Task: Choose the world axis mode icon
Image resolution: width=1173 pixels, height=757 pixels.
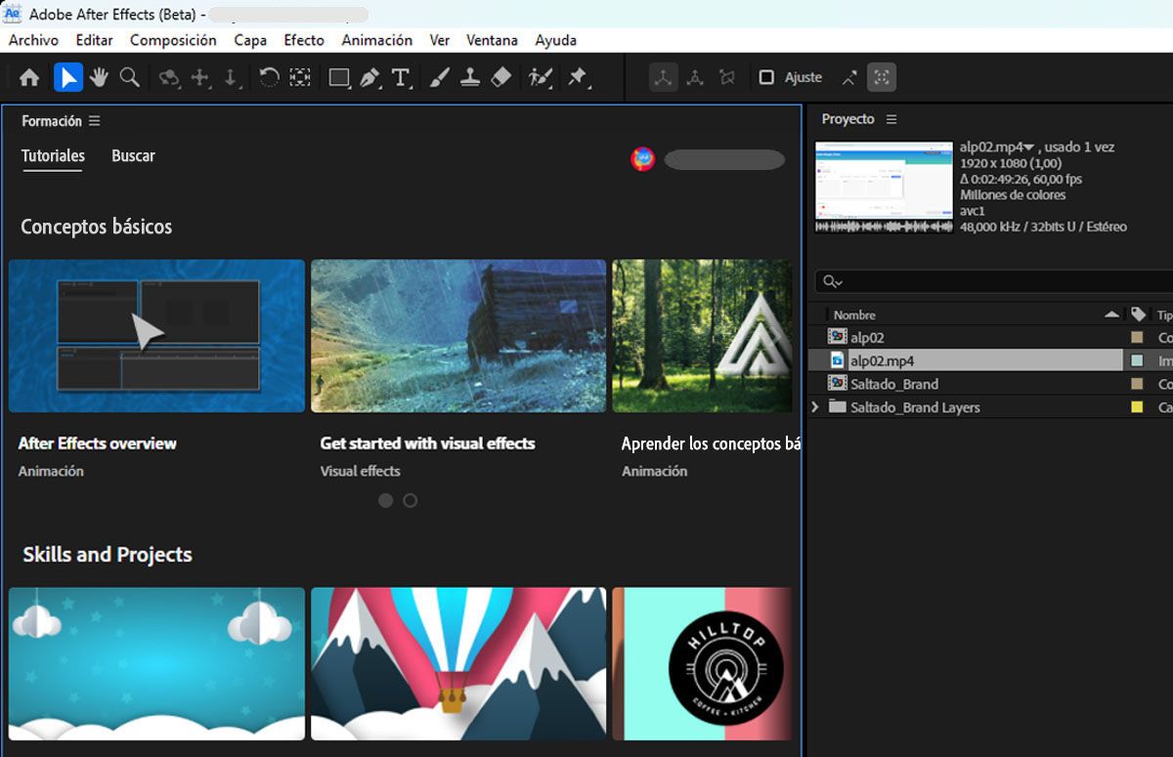Action: (x=695, y=77)
